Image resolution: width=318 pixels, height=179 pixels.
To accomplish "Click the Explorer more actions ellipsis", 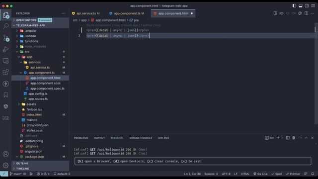I will tap(64, 13).
